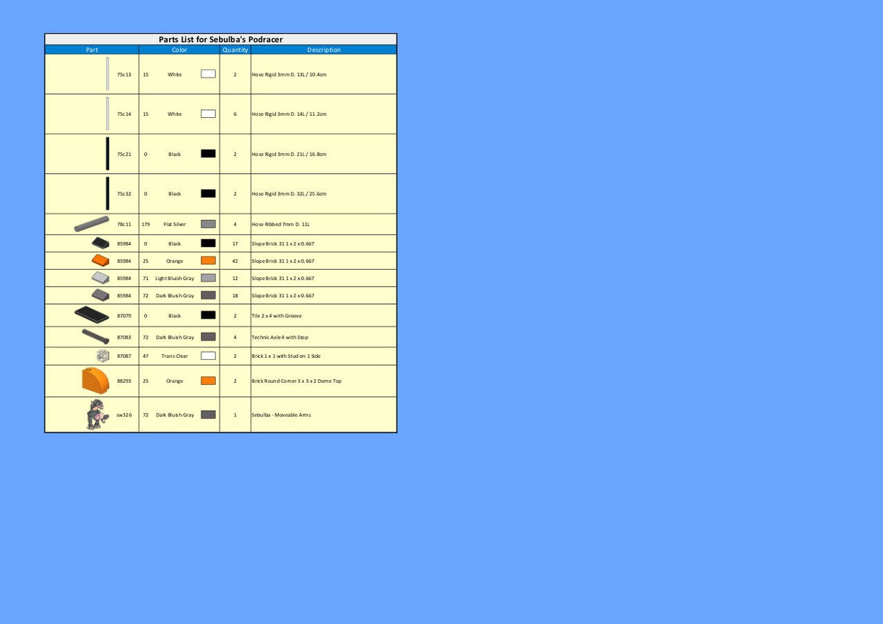The height and width of the screenshot is (624, 883).
Task: Click part number 75c21
Action: pos(124,154)
